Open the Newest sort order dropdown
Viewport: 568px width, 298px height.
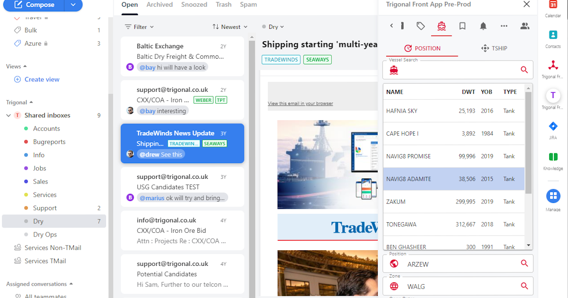coord(230,27)
